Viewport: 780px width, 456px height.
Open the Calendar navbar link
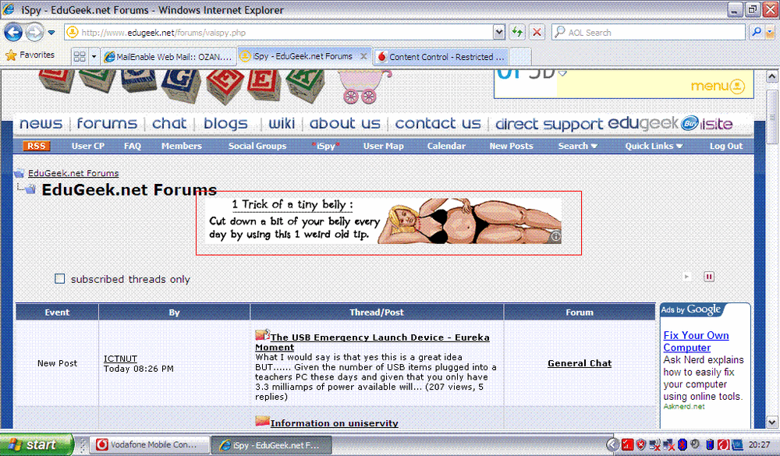[446, 146]
